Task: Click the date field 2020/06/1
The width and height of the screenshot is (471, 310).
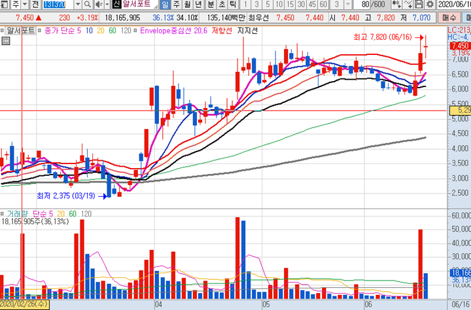Action: coord(454,4)
